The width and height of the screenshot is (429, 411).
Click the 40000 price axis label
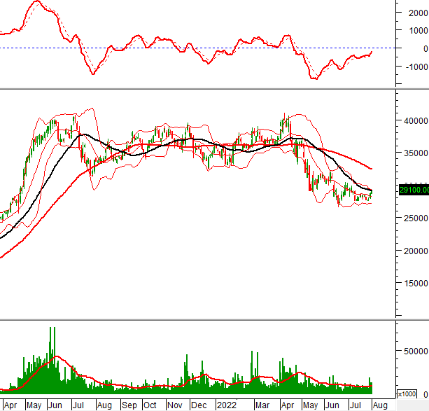click(416, 120)
